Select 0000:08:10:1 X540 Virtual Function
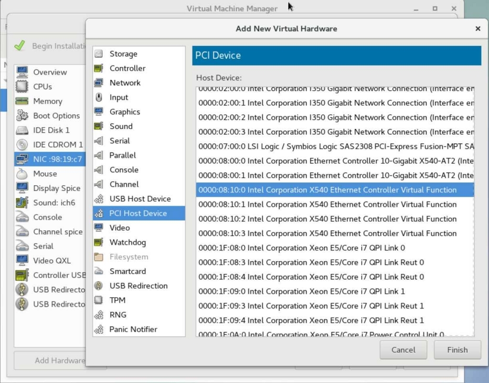The height and width of the screenshot is (383, 489). coord(335,204)
